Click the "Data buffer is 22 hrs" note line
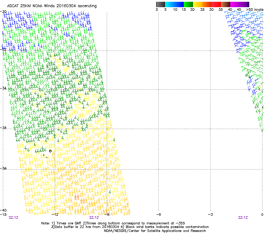 [x=130, y=227]
